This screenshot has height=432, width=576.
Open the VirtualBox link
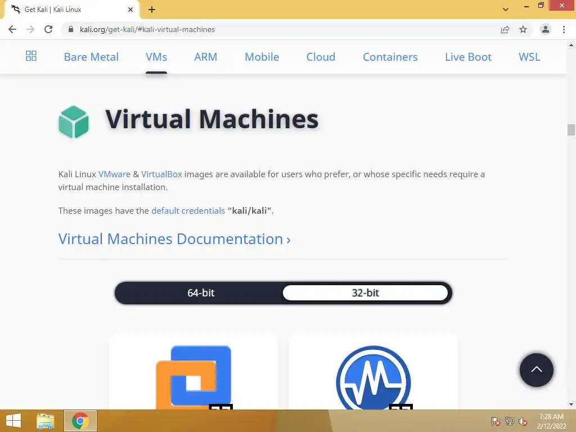coord(161,174)
